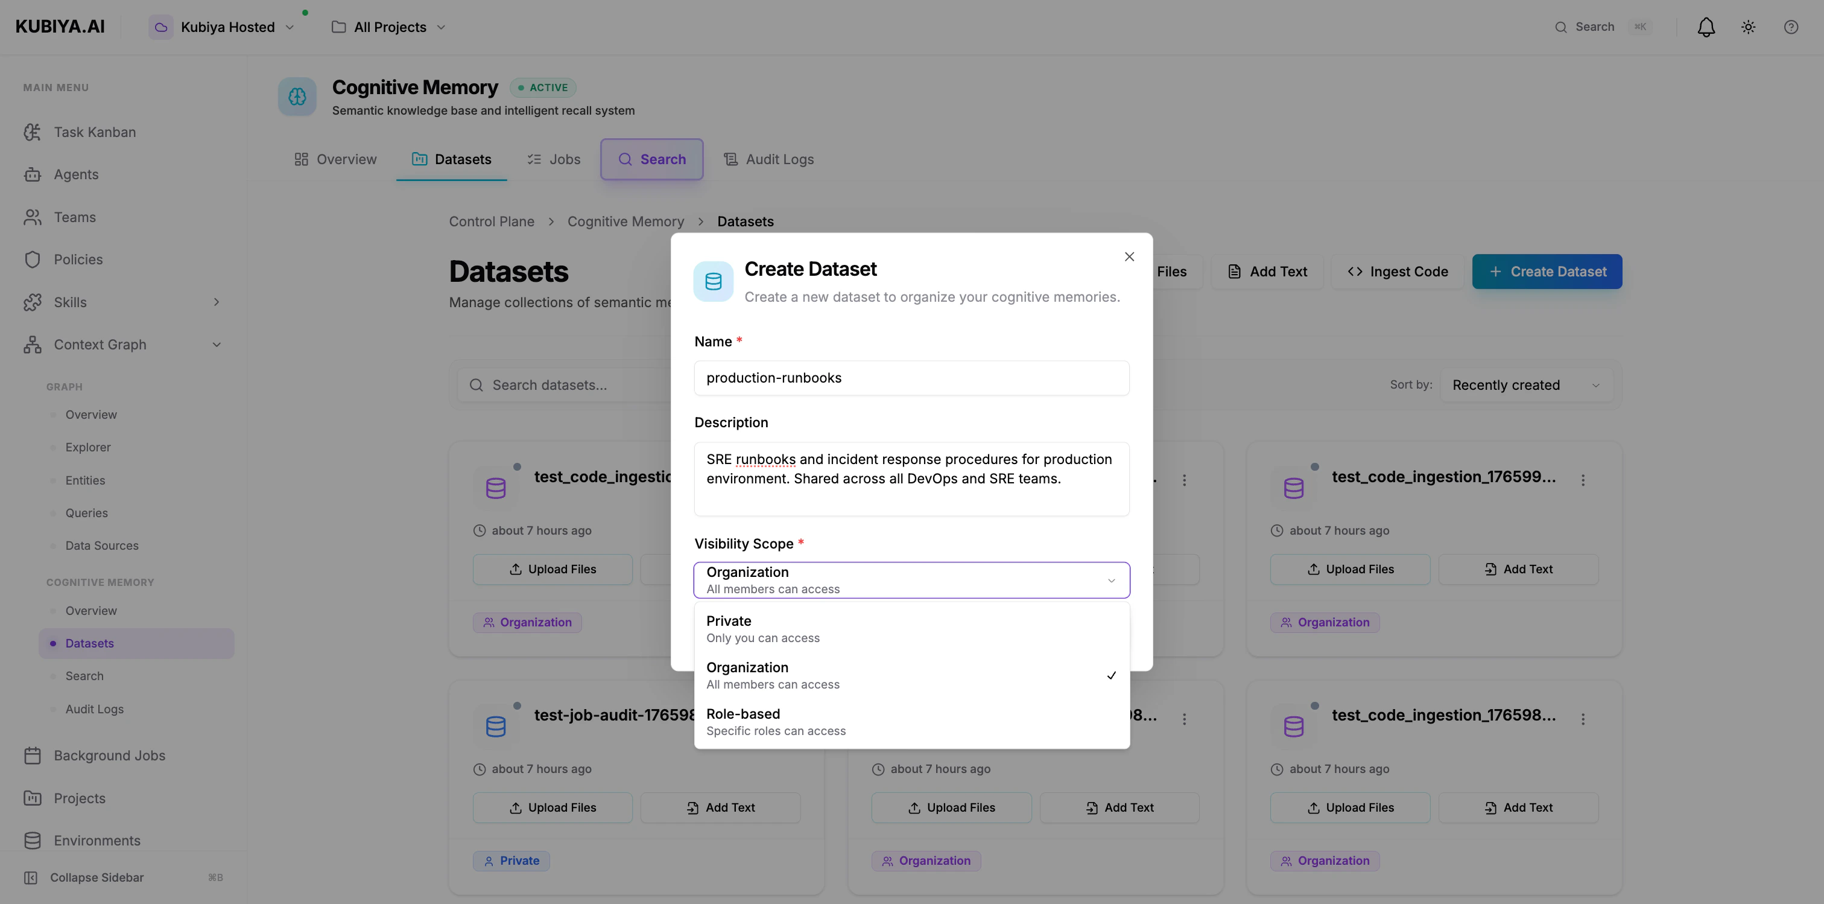Screen dimensions: 1824x904
Task: Select Private visibility scope option
Action: [x=911, y=628]
